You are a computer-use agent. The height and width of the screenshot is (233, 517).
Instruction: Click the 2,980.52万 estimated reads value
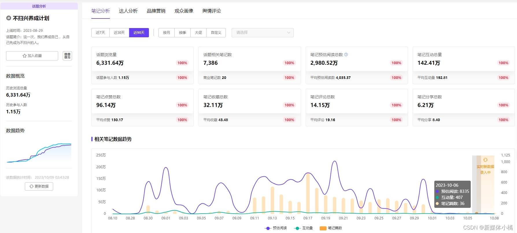pyautogui.click(x=324, y=63)
